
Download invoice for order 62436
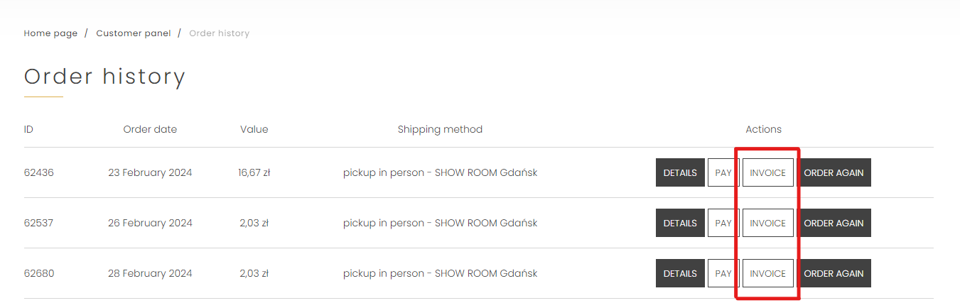(768, 172)
